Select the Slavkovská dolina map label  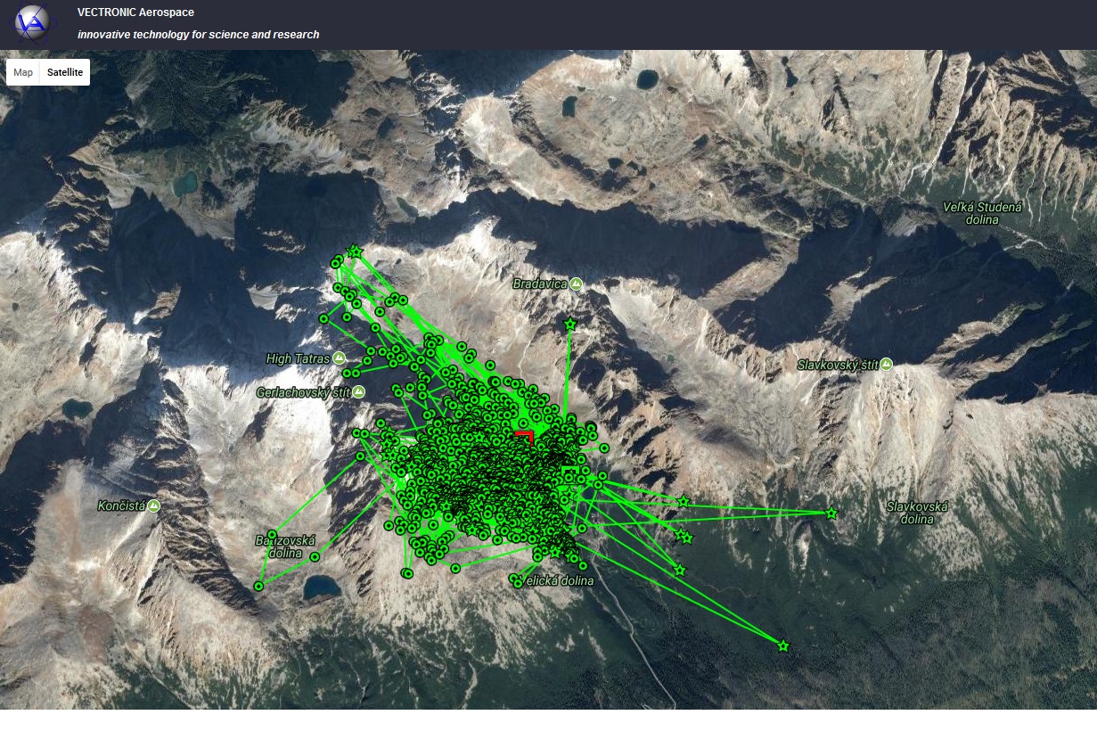click(917, 513)
